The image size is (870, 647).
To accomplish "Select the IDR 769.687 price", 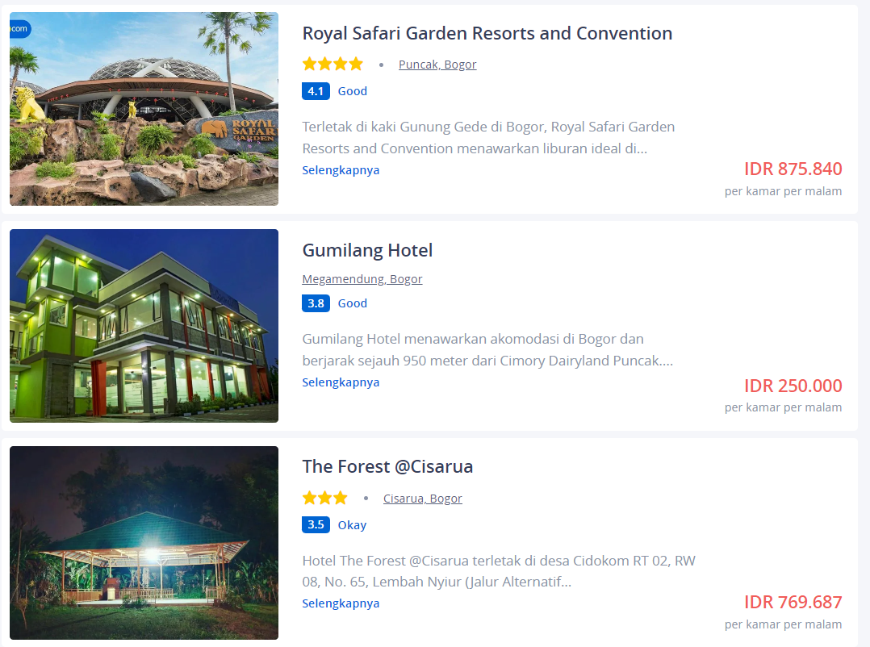I will coord(793,602).
